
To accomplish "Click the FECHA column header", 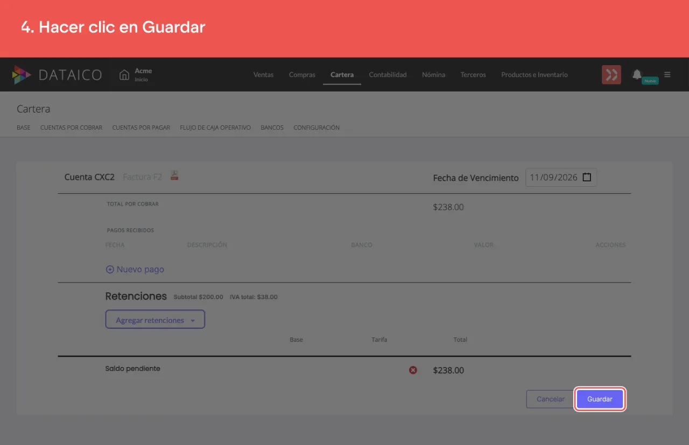I will point(115,245).
